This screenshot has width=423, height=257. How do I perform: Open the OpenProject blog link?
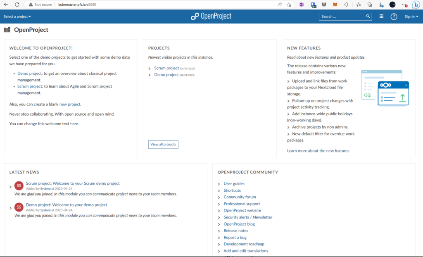tap(239, 224)
